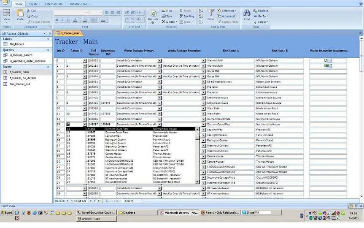364x228 pixels.
Task: Open f_tracker_po_details form
Action: (23, 78)
